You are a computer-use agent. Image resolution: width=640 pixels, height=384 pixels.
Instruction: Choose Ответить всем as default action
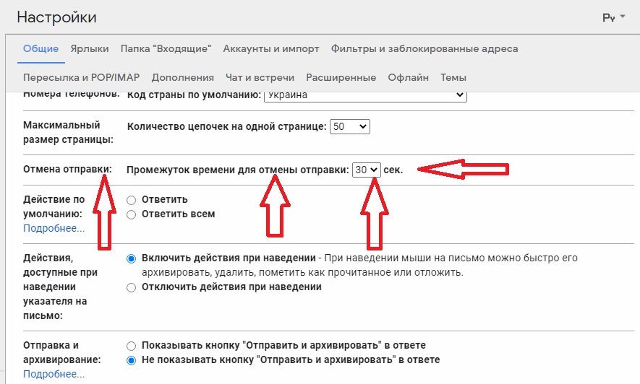(132, 214)
